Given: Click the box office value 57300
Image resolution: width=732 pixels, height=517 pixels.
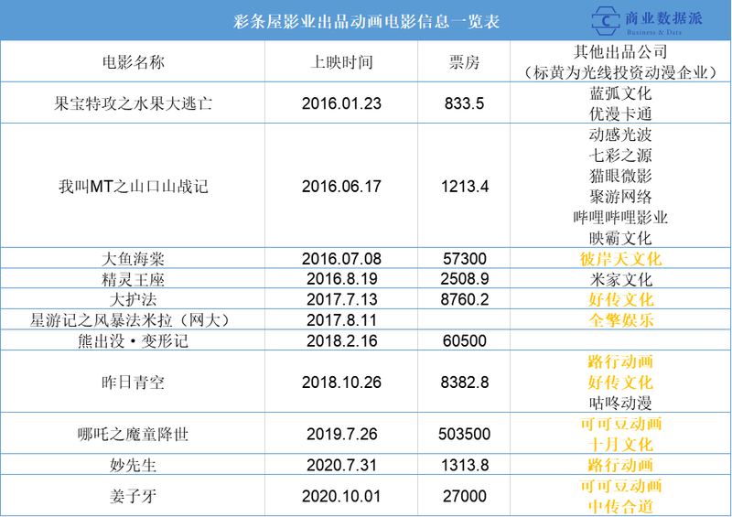Looking at the screenshot, I should pos(465,259).
